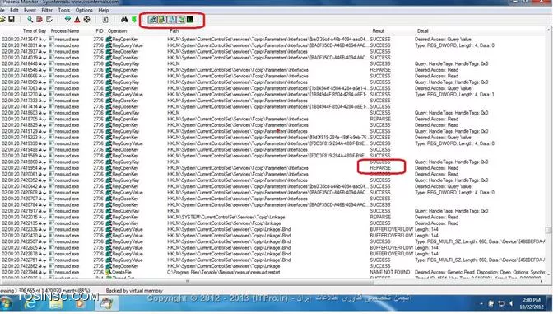Open the Tools menu
The height and width of the screenshot is (314, 558).
point(64,11)
